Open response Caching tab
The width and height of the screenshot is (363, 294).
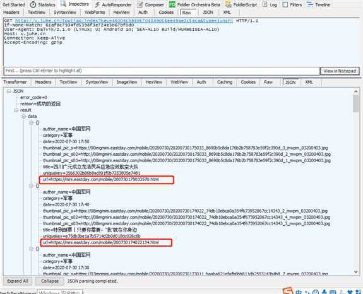coord(225,82)
